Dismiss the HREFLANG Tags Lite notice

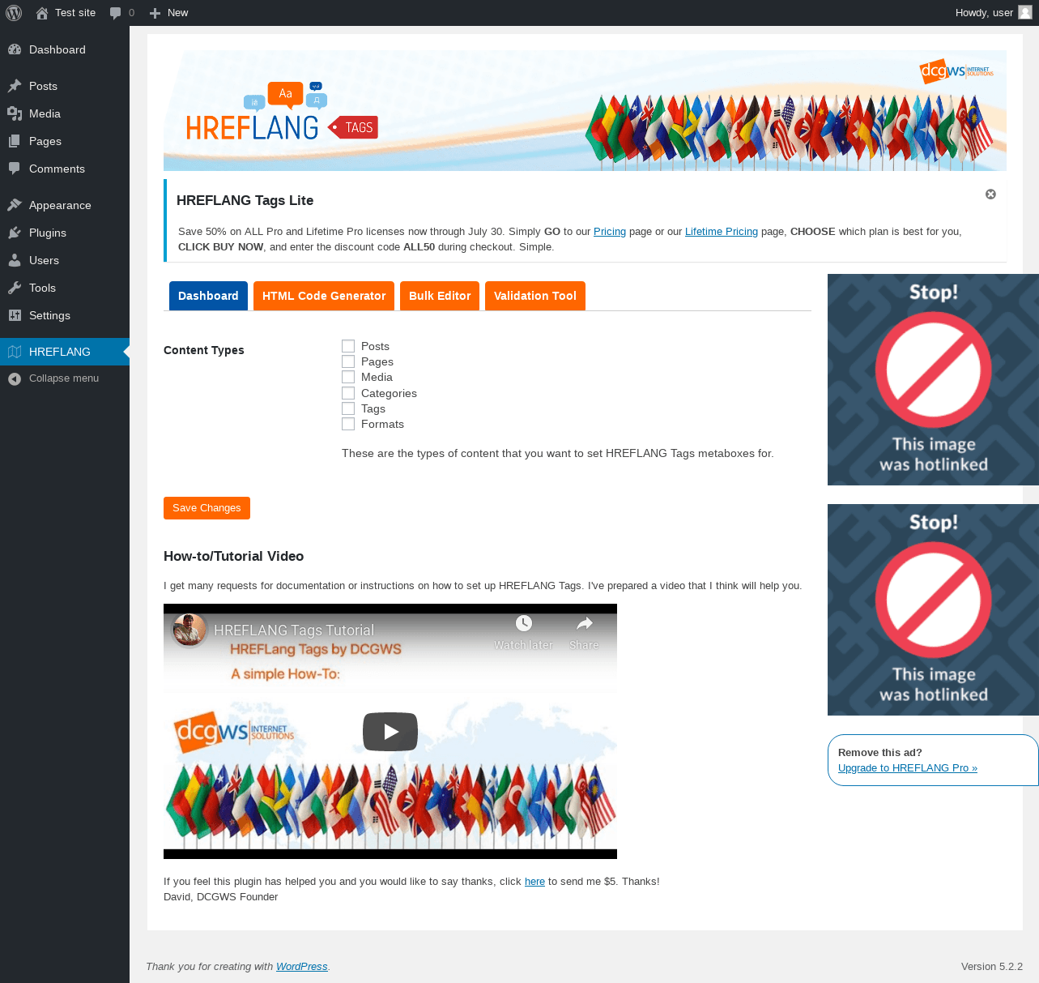[990, 194]
